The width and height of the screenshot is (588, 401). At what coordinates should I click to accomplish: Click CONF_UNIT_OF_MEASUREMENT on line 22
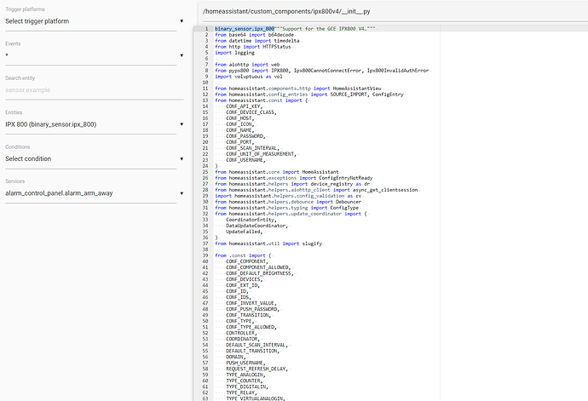tap(260, 154)
